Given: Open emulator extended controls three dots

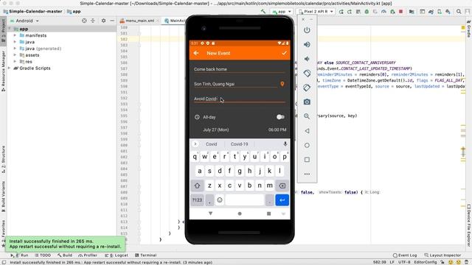Looking at the screenshot, I should (307, 174).
